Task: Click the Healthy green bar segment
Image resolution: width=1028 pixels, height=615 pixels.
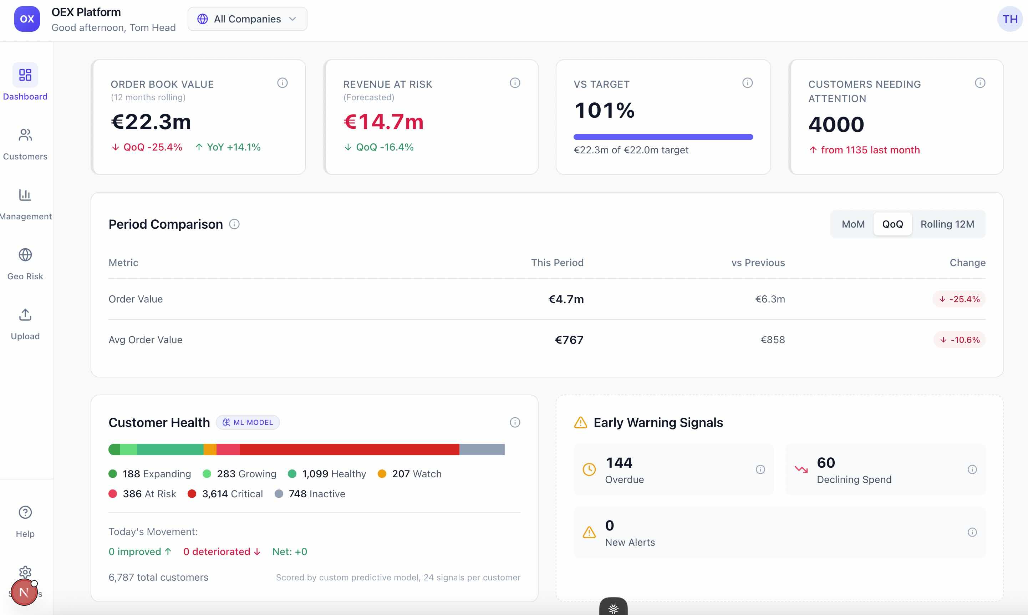Action: (170, 449)
